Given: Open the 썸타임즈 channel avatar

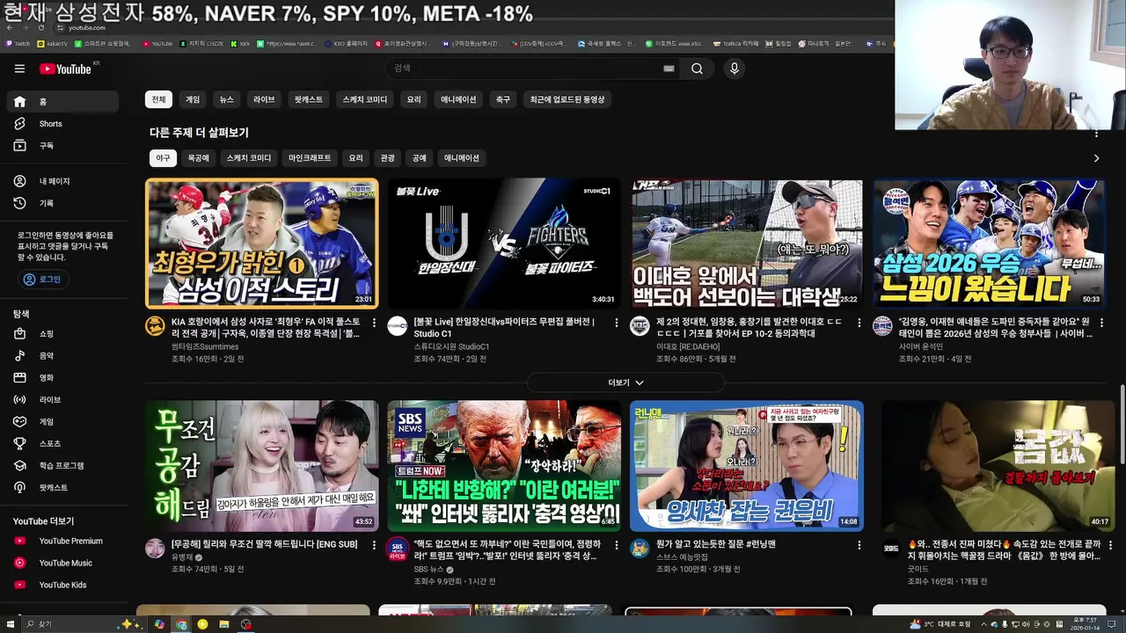Looking at the screenshot, I should pos(155,325).
